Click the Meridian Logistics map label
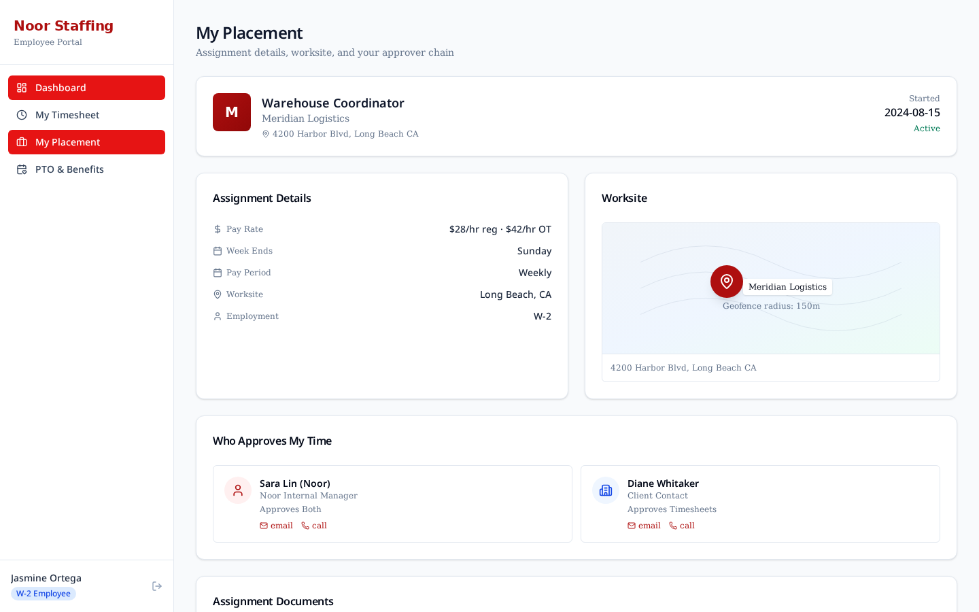 click(787, 287)
